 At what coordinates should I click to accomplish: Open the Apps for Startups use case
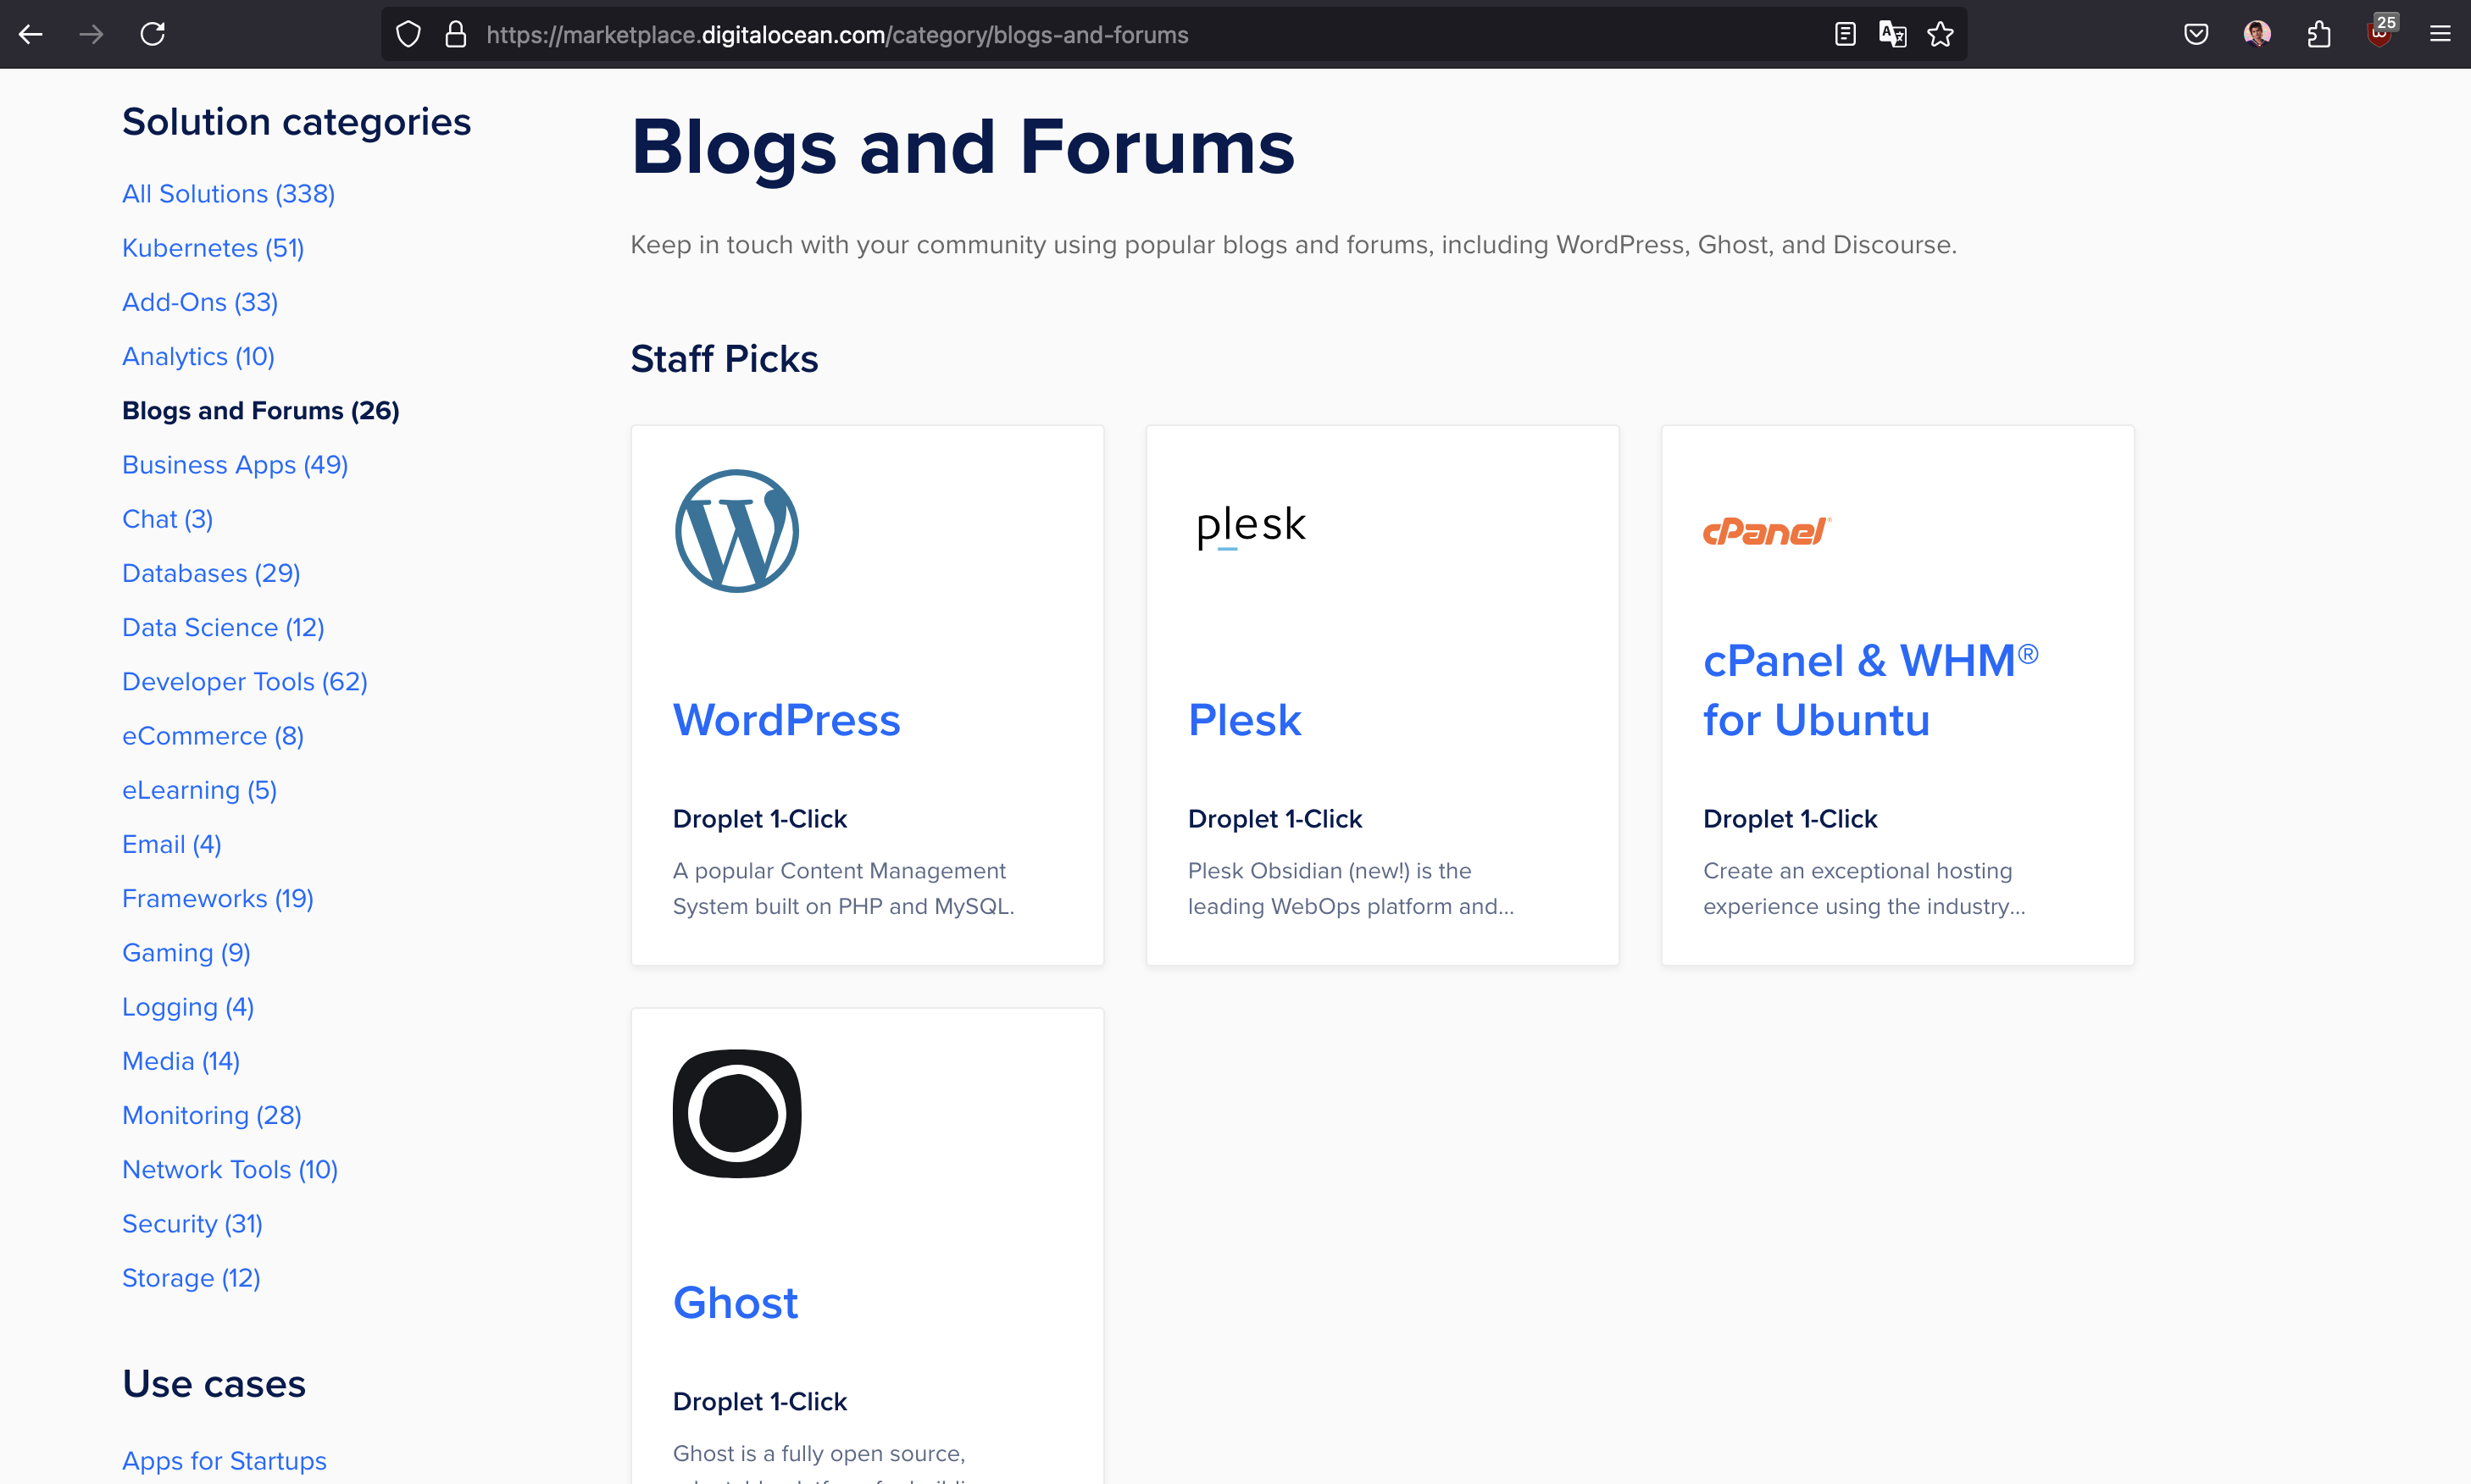point(224,1460)
